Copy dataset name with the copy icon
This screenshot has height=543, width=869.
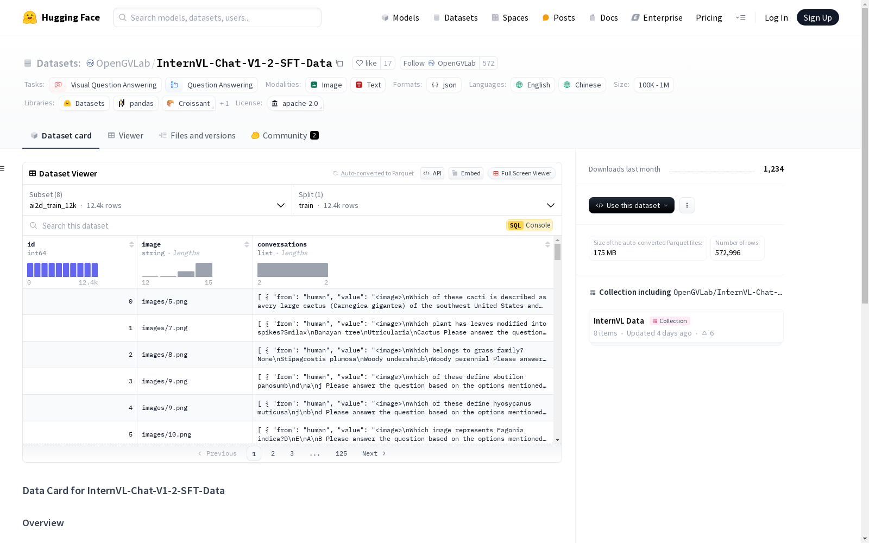point(339,63)
